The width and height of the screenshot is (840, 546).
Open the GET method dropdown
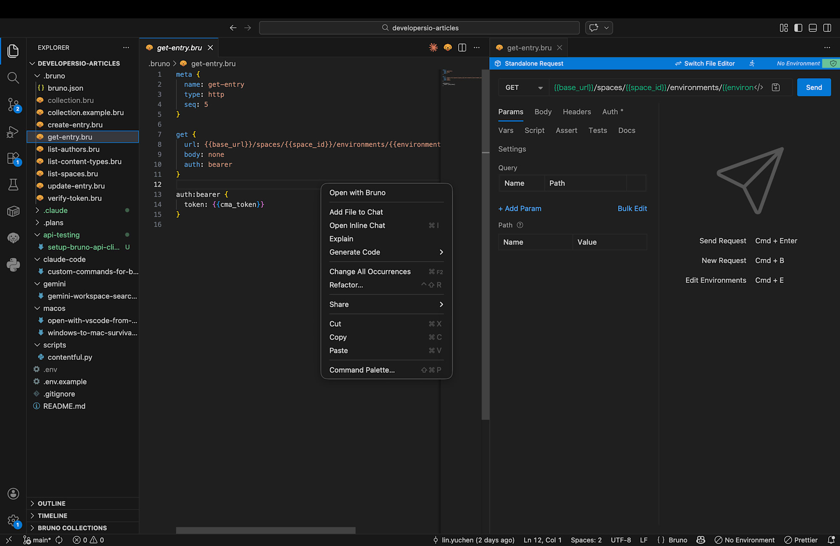(523, 87)
